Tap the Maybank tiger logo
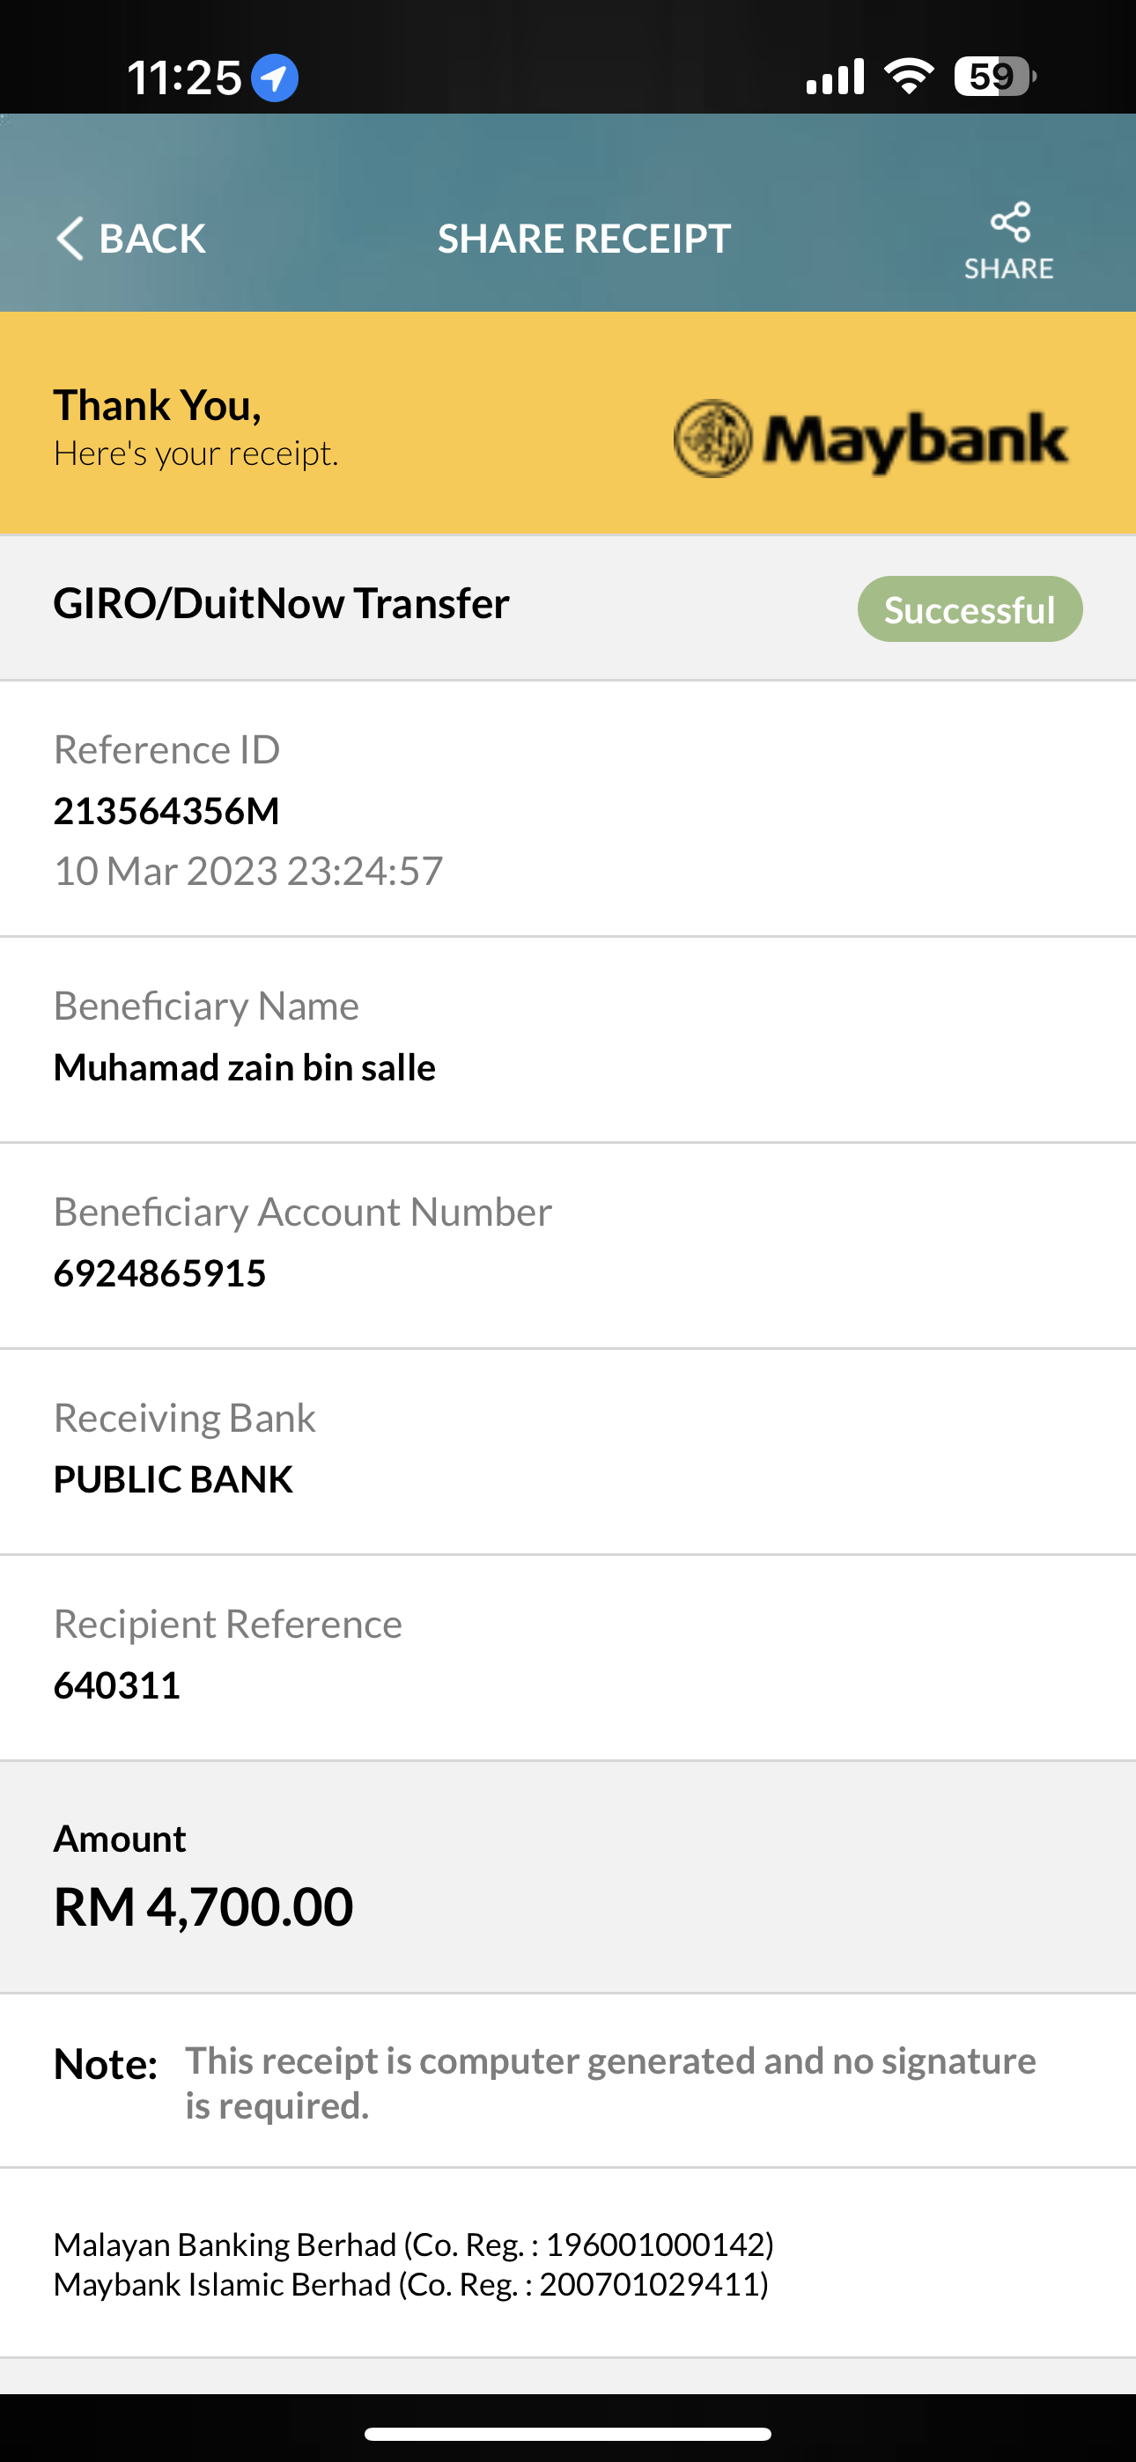 coord(712,439)
